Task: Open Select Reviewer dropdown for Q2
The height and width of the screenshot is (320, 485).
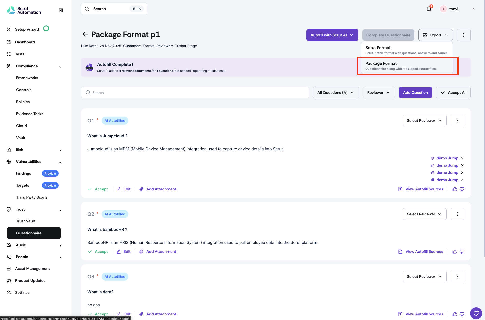Action: click(x=424, y=214)
